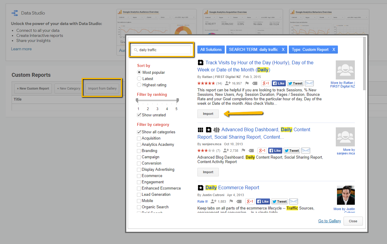Click the Data Studio logo
The image size is (387, 244).
(x=15, y=13)
